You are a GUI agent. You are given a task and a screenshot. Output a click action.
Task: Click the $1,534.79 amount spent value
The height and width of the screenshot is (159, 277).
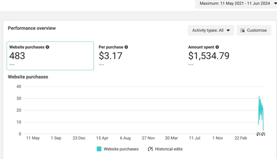coord(209,56)
